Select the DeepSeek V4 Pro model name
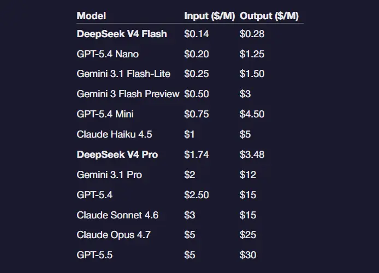This screenshot has width=379, height=273. (117, 155)
